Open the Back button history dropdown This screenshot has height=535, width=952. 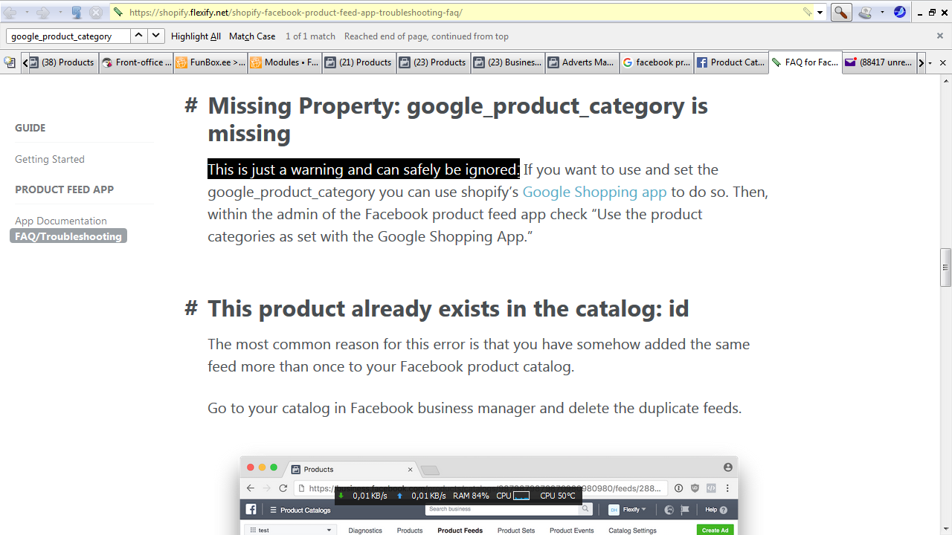point(27,13)
